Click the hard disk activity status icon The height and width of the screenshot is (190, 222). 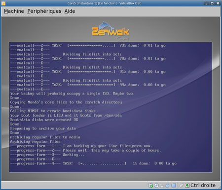150,186
